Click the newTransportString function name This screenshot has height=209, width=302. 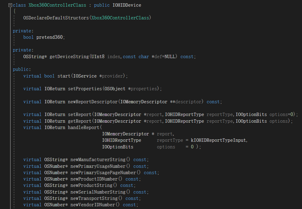pos(94,198)
